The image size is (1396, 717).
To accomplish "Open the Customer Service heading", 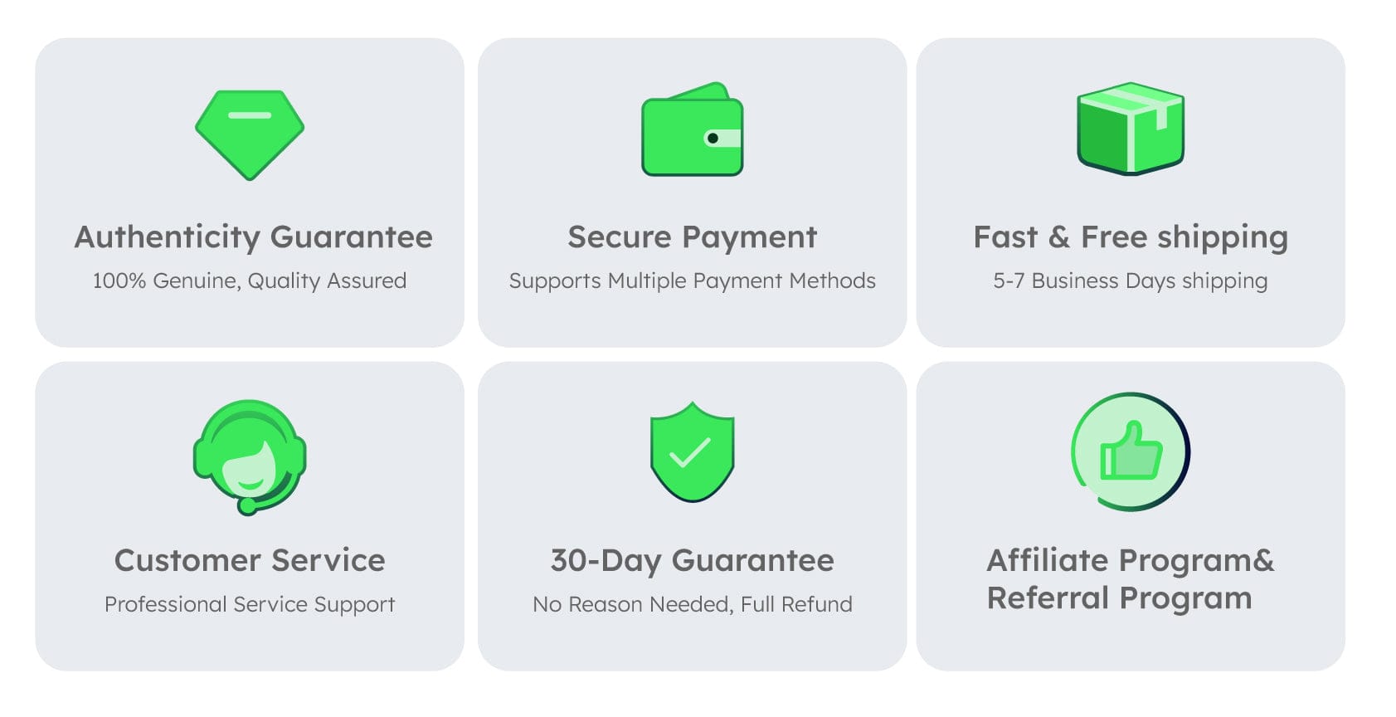I will point(250,561).
